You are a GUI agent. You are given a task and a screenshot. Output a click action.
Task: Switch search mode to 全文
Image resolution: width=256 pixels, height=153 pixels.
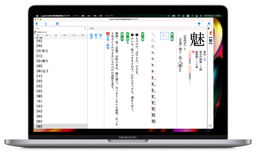(x=74, y=35)
